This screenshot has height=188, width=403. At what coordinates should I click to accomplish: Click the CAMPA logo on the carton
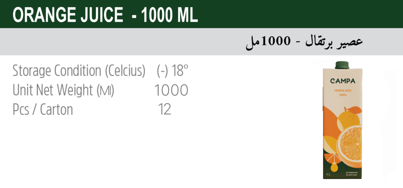(343, 81)
